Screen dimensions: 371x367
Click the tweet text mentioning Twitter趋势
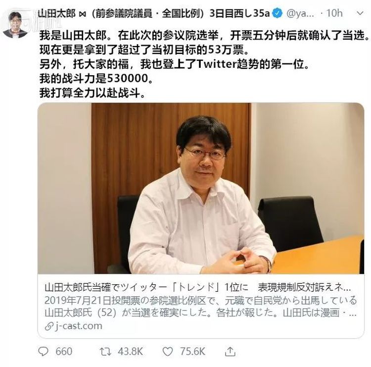(x=175, y=64)
